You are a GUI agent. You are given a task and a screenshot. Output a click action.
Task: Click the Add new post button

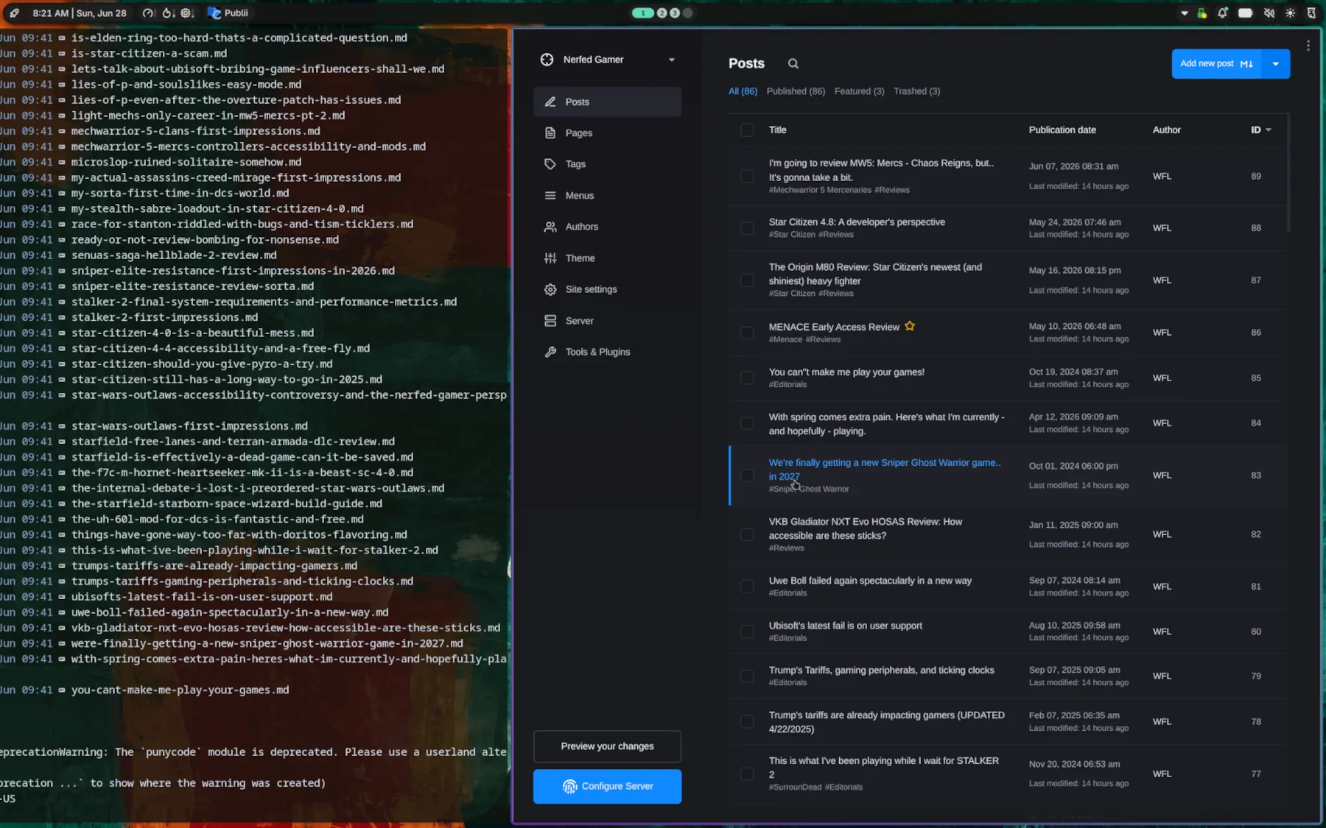tap(1216, 63)
